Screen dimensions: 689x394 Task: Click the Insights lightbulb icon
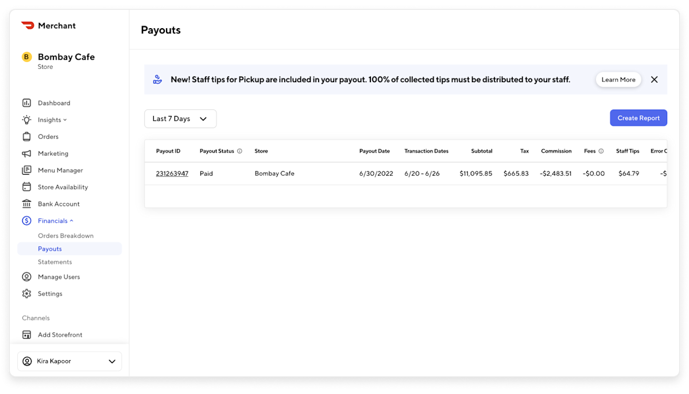click(26, 119)
